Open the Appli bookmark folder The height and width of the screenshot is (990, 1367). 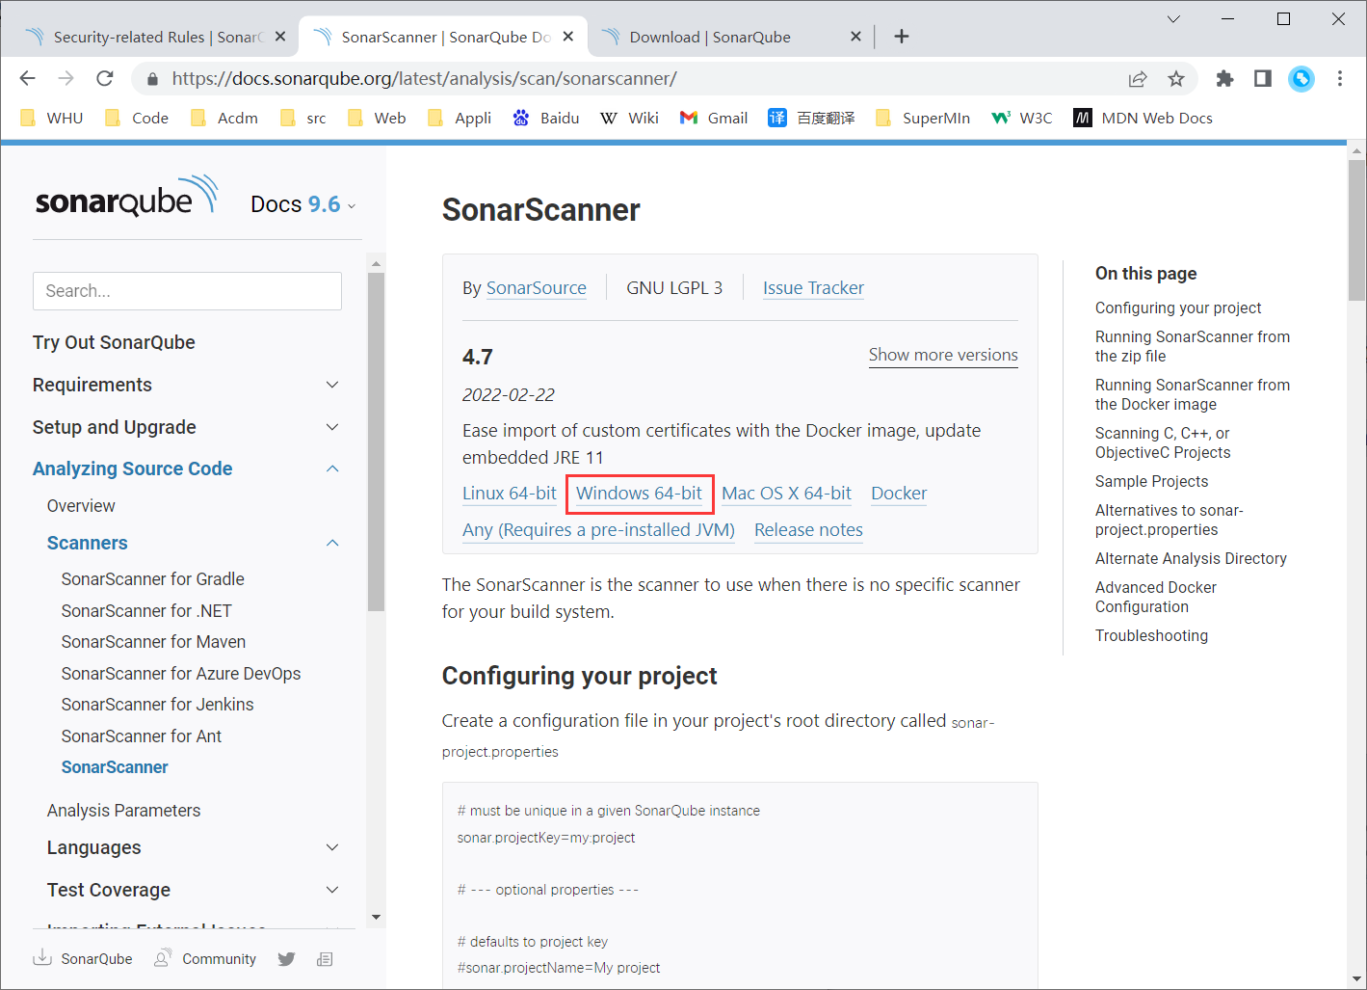pos(460,118)
